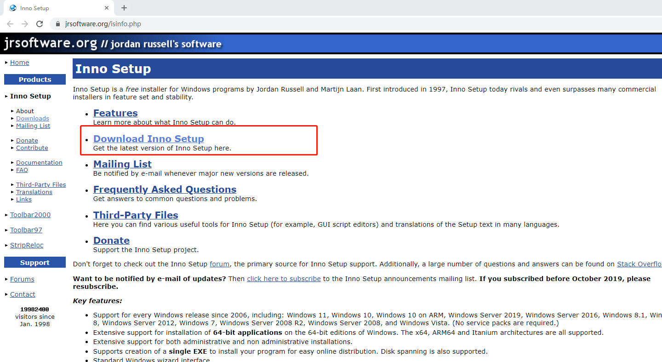
Task: Click the Inno Setup page title
Action: [x=113, y=69]
